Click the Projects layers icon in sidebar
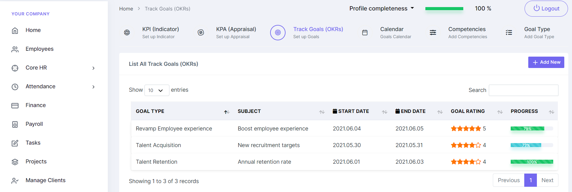This screenshot has width=572, height=192. (x=15, y=162)
